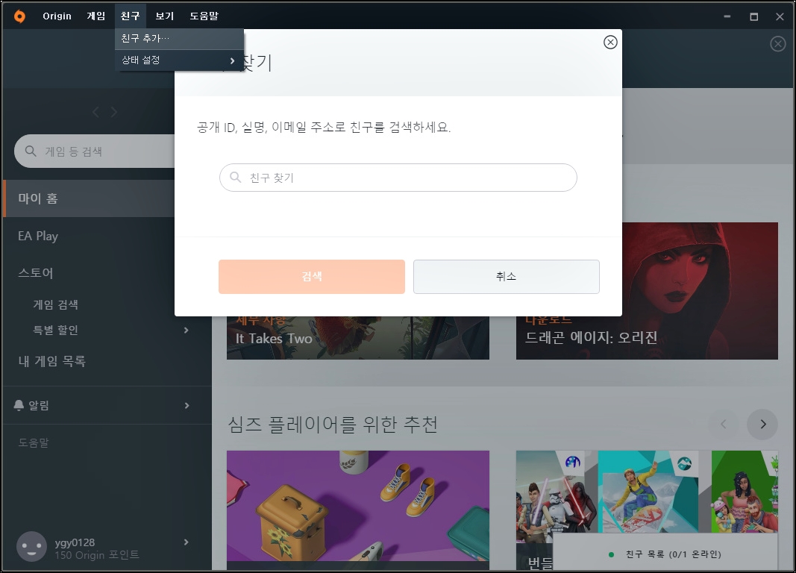Image resolution: width=796 pixels, height=573 pixels.
Task: Open the 보기 menu
Action: (x=164, y=16)
